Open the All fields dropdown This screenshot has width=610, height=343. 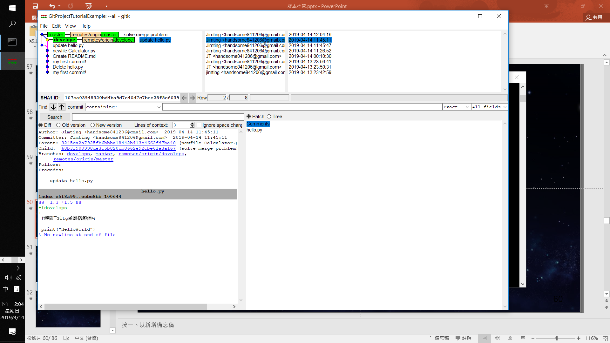tap(505, 107)
